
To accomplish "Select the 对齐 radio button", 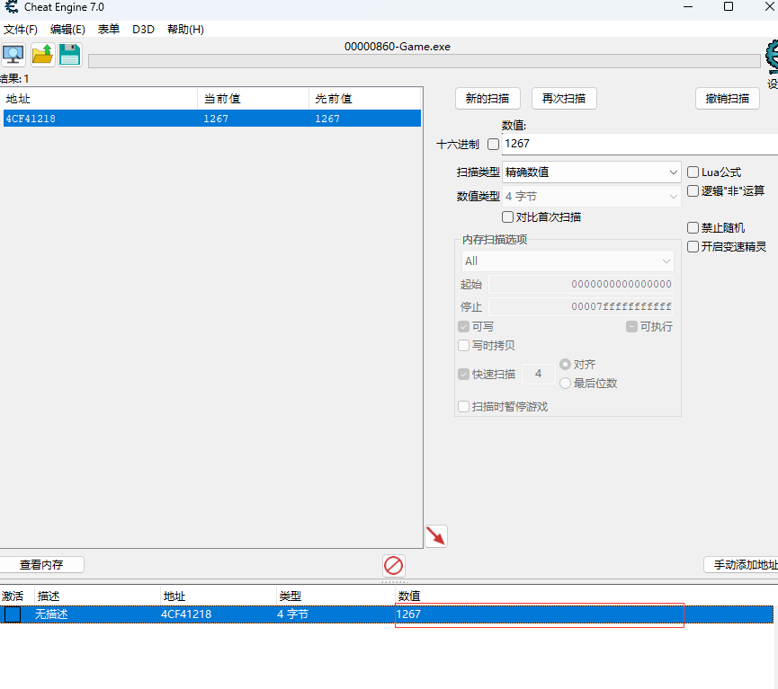I will [565, 365].
